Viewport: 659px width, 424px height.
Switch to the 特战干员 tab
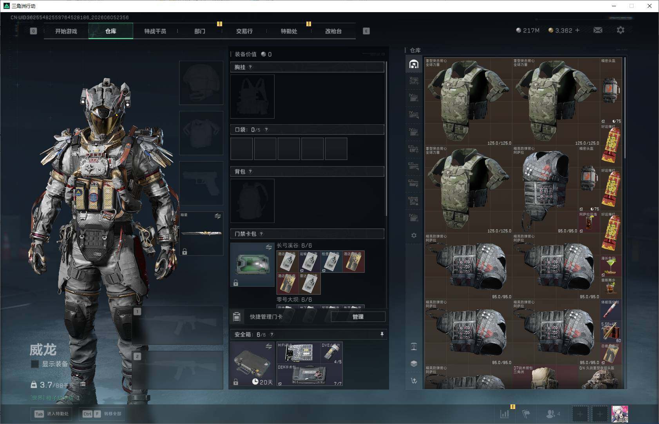(155, 31)
